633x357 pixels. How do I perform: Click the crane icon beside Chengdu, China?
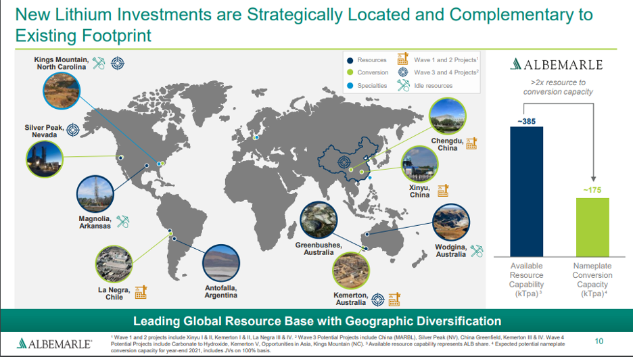471,143
